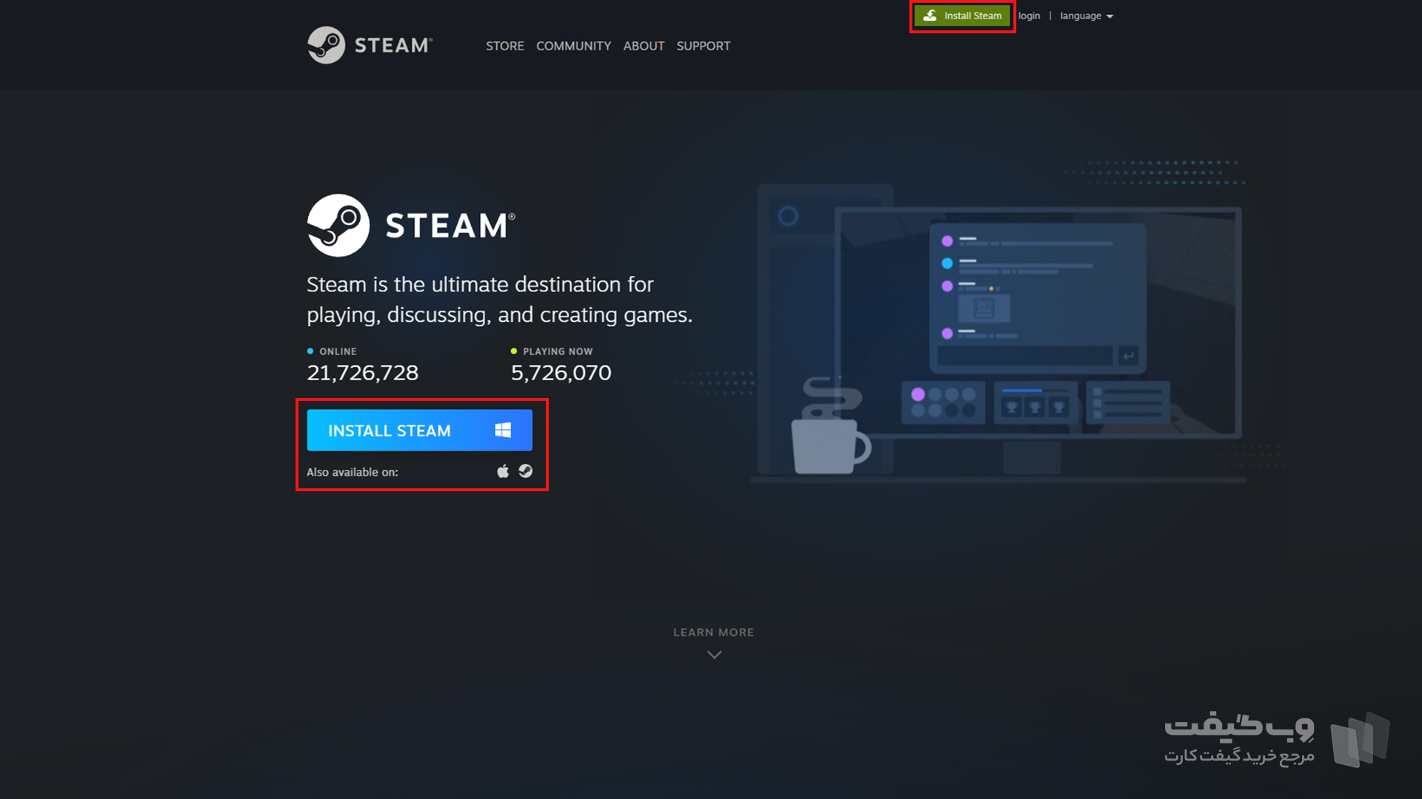The width and height of the screenshot is (1422, 799).
Task: Select the SteamOS download icon
Action: (x=526, y=471)
